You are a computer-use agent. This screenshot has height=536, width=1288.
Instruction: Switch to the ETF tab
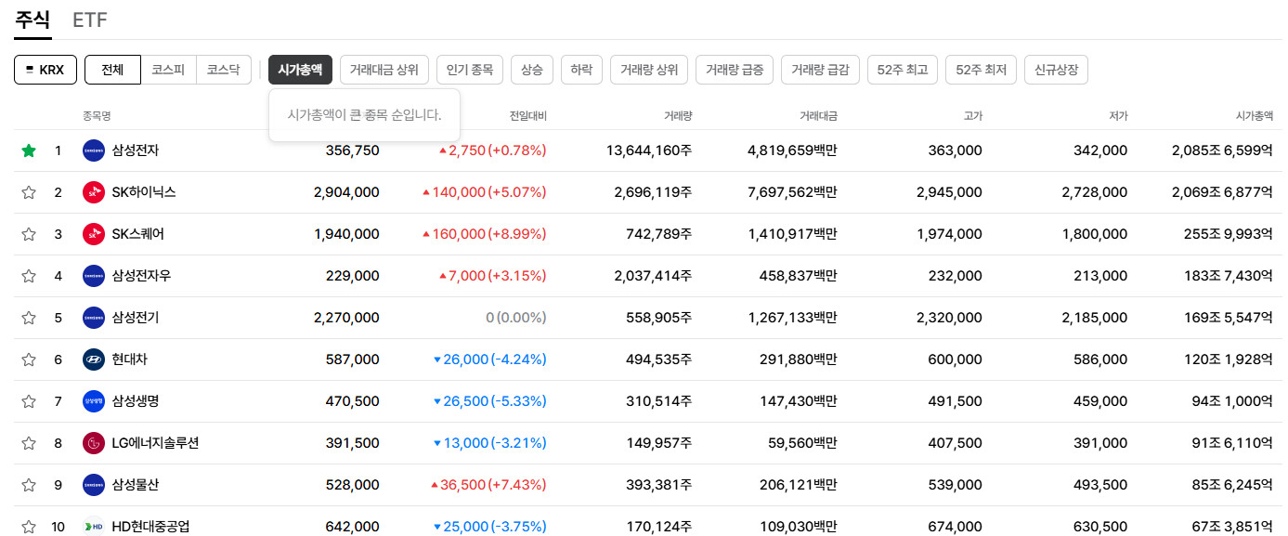pyautogui.click(x=90, y=20)
